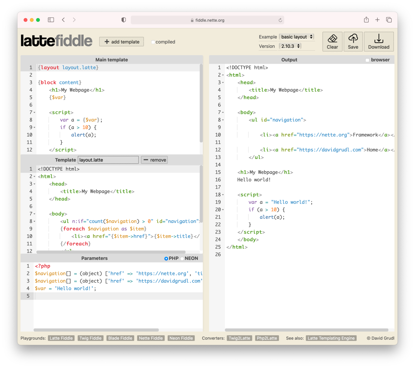Remove the layout.latte template

[154, 160]
